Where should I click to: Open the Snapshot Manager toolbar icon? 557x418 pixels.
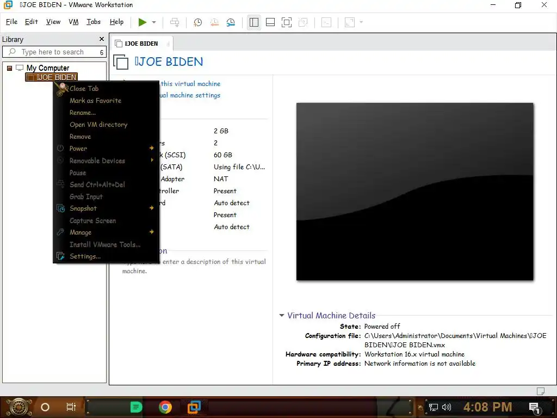[x=231, y=22]
